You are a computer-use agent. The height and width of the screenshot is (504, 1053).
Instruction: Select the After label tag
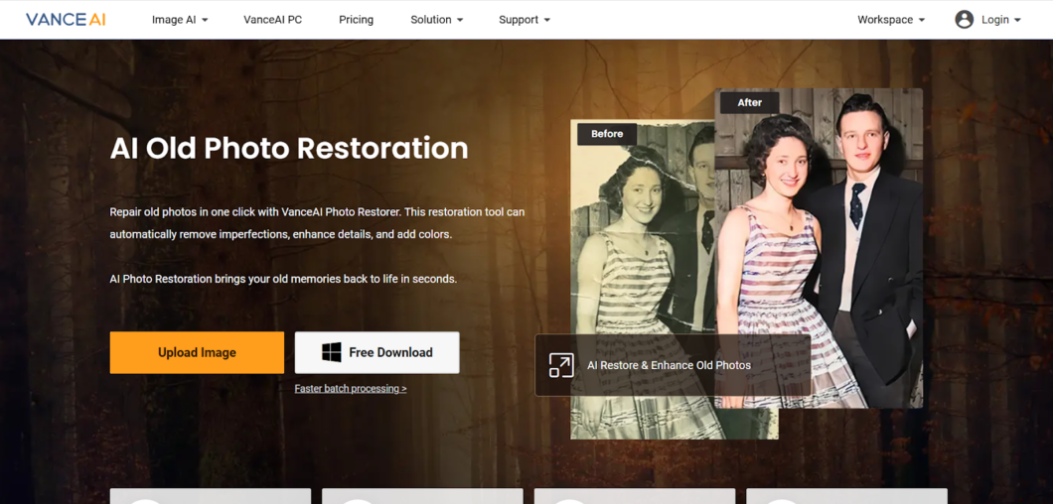[x=749, y=102]
